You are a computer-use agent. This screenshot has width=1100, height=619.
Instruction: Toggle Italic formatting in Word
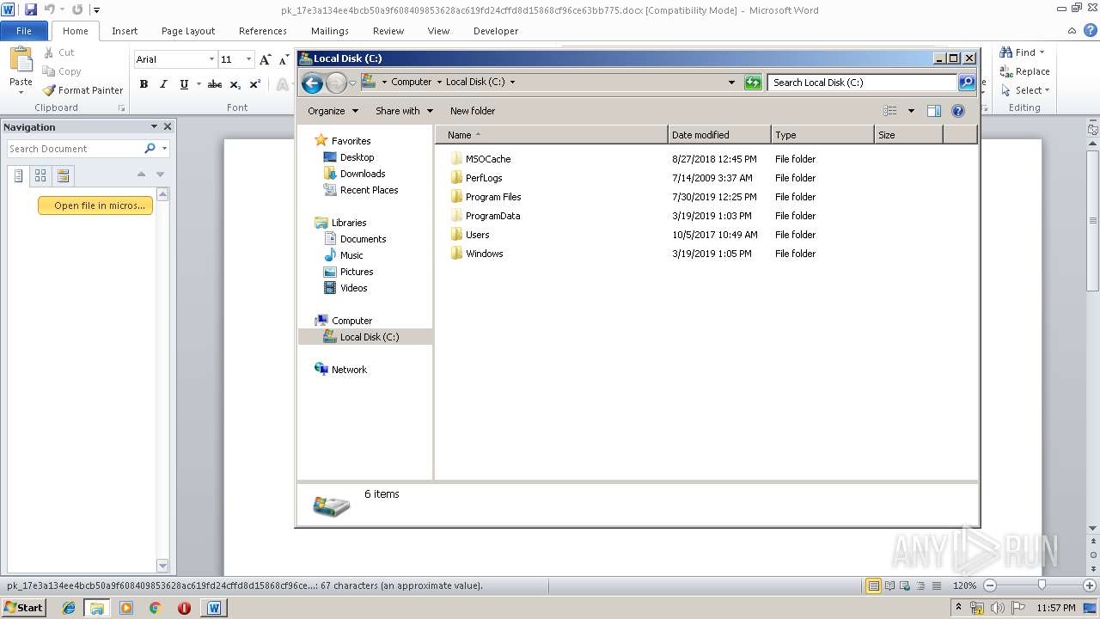(162, 84)
